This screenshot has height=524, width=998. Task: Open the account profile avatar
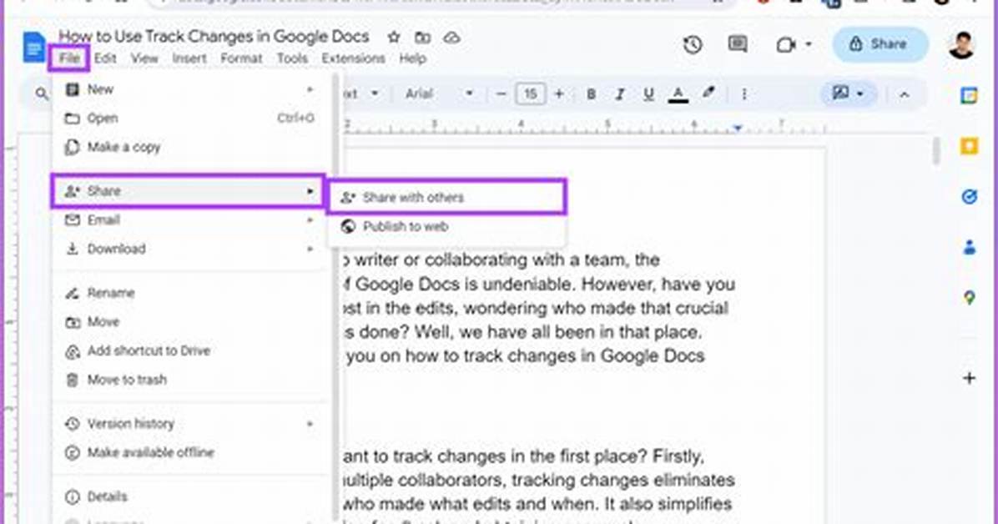pos(962,44)
